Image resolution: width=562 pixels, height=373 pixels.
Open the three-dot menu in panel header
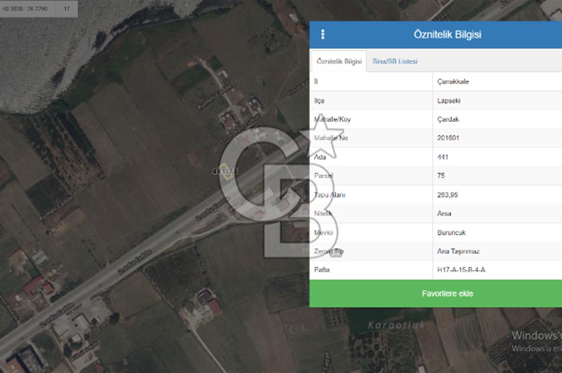pyautogui.click(x=323, y=35)
